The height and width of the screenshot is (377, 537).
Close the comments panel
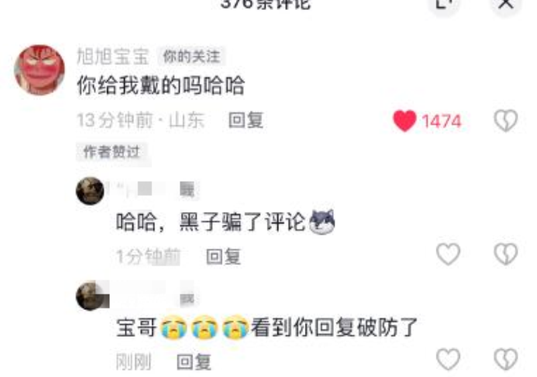coord(506,3)
